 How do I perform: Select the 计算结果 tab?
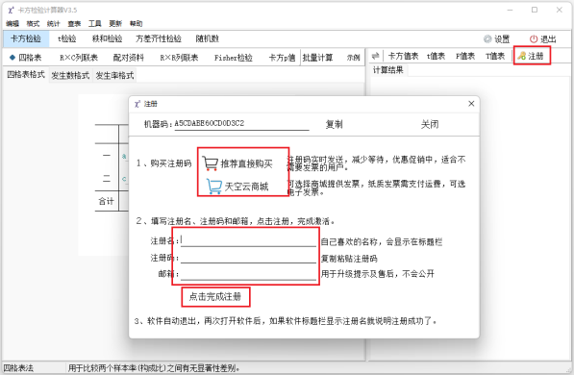(x=388, y=70)
